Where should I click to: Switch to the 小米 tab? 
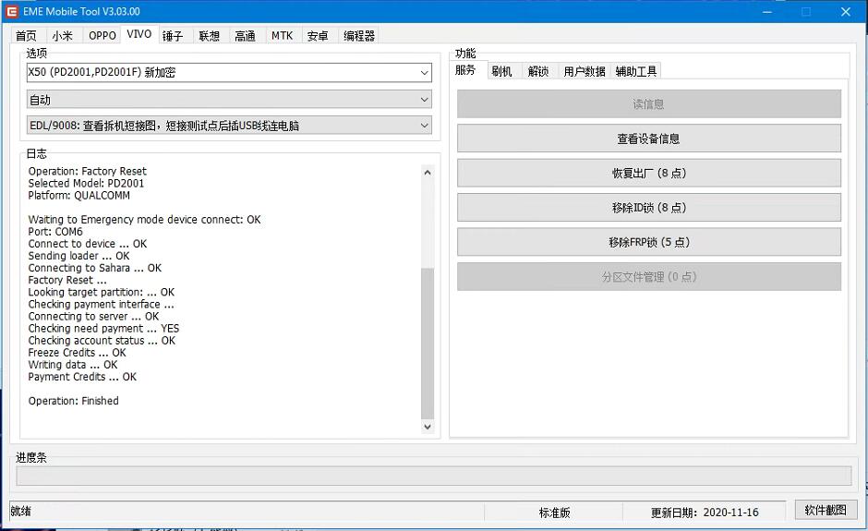(63, 36)
